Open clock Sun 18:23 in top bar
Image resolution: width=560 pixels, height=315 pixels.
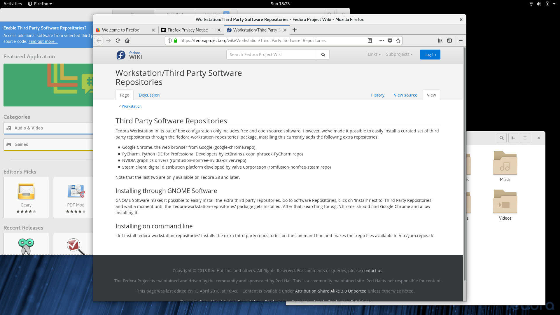[x=280, y=4]
